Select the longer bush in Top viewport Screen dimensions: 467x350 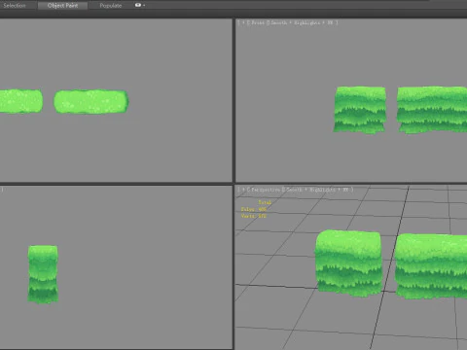pos(91,102)
